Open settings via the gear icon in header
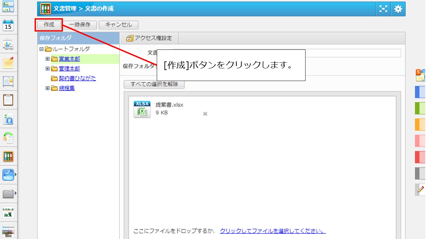Screen dimensions: 426x239 [x=397, y=9]
